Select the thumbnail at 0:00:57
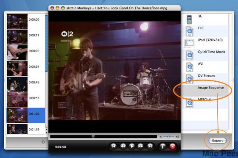This screenshot has width=238, height=158. tap(17, 100)
